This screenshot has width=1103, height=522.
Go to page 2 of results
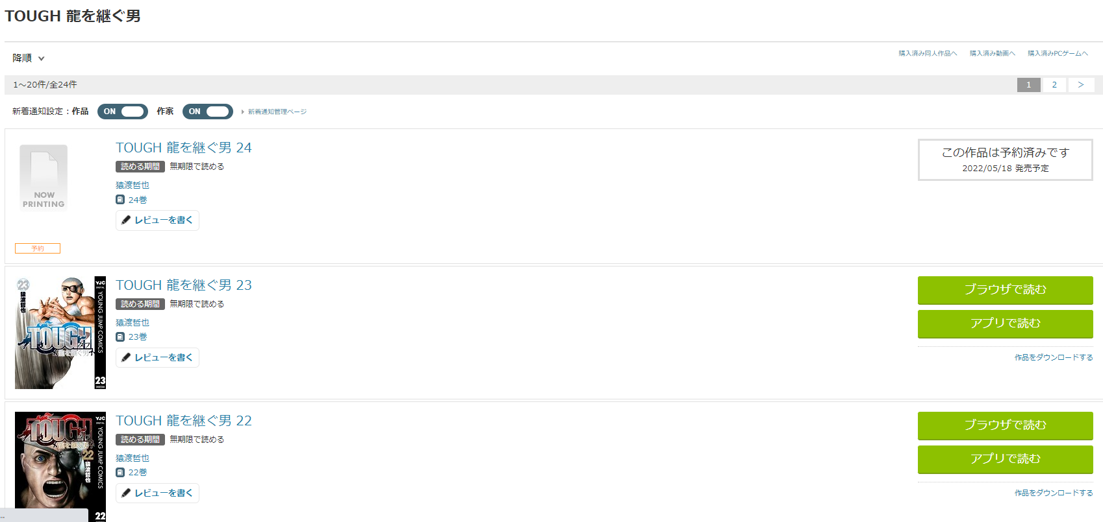[x=1054, y=85]
